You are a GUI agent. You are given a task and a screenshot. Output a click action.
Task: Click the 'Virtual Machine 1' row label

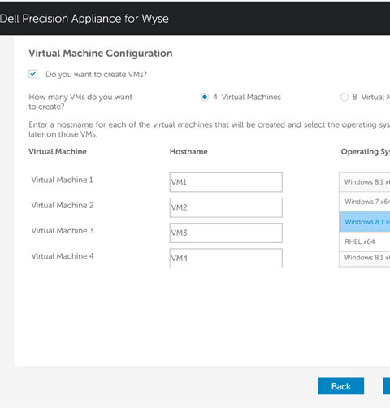pyautogui.click(x=63, y=180)
